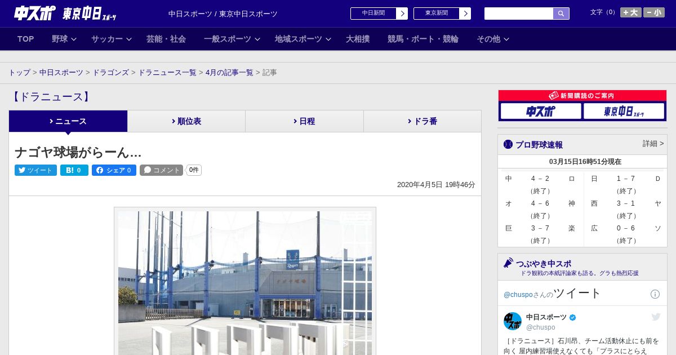Switch to the ドラ番 tab
676x355 pixels.
pyautogui.click(x=422, y=121)
